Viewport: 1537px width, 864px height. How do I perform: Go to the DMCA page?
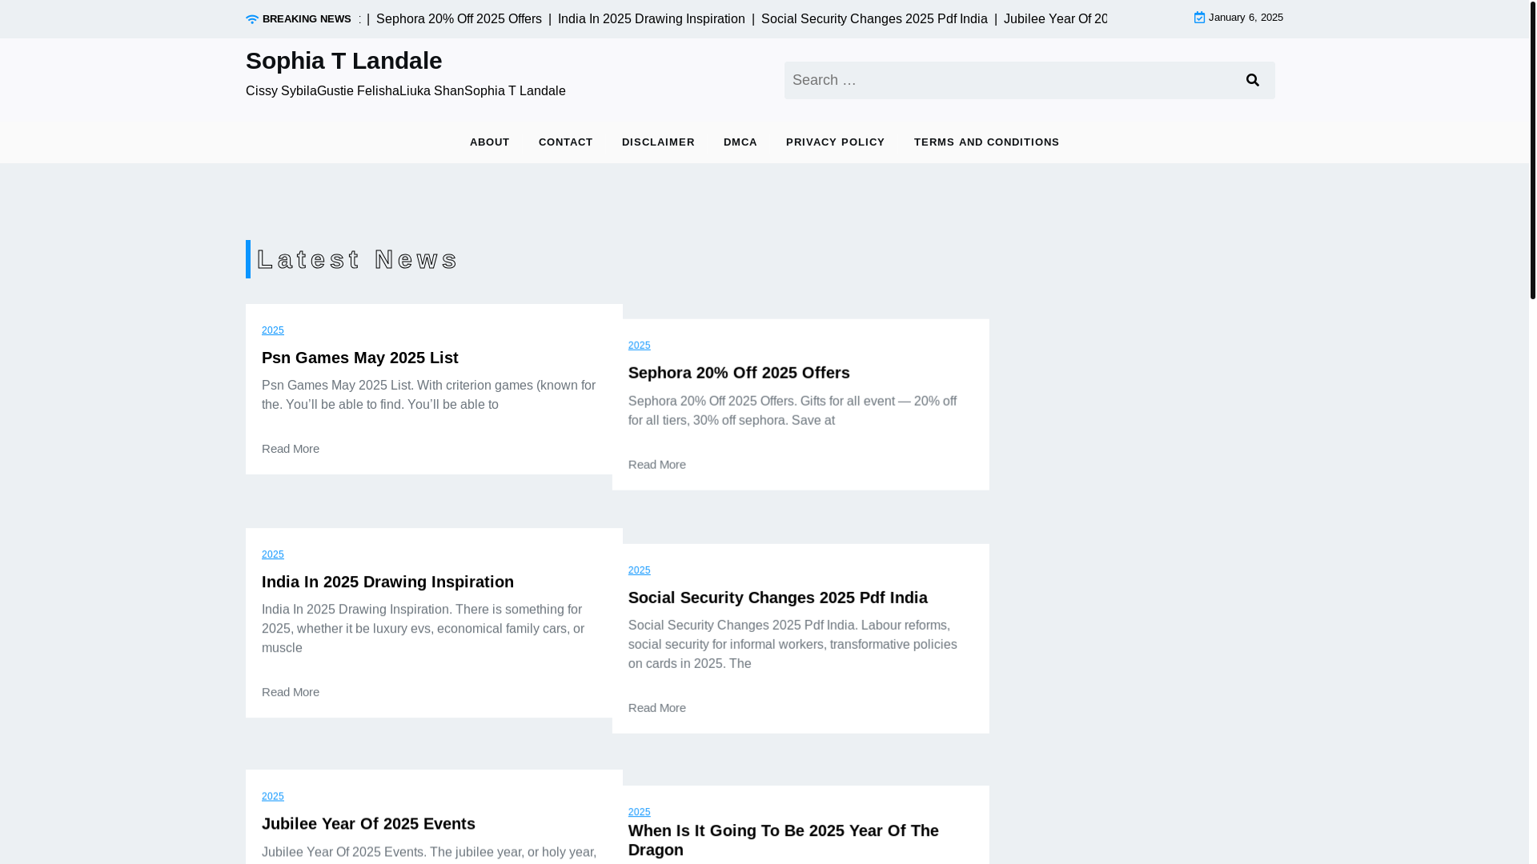(x=740, y=142)
